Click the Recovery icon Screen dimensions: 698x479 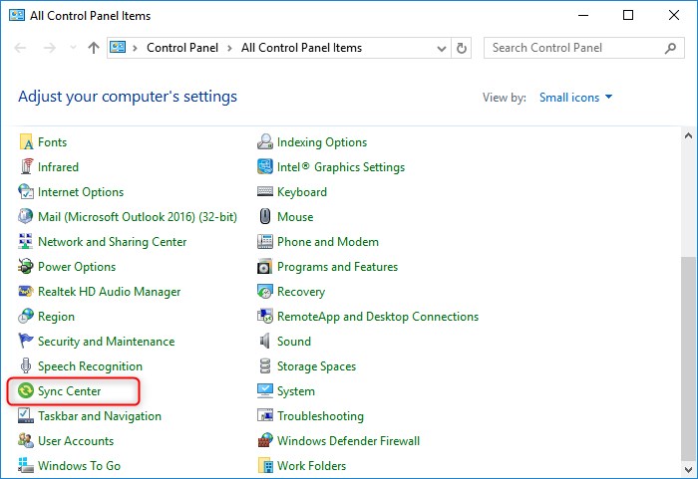[x=265, y=292]
